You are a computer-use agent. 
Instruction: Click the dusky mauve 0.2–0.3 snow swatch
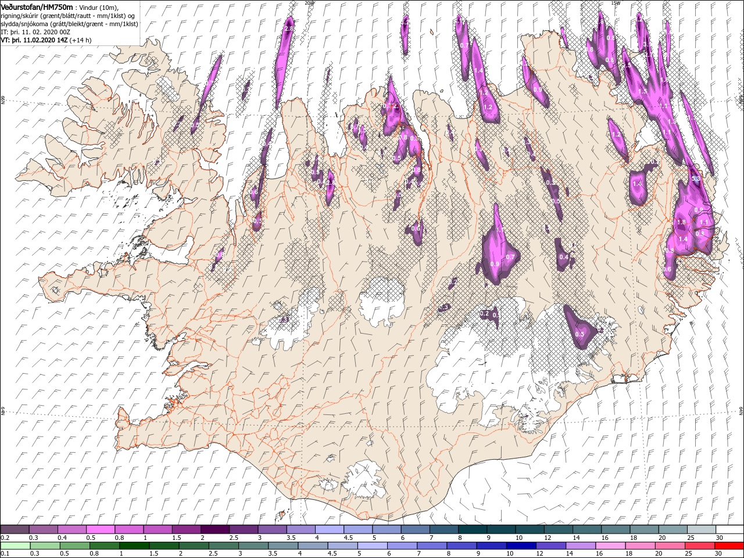(x=15, y=530)
